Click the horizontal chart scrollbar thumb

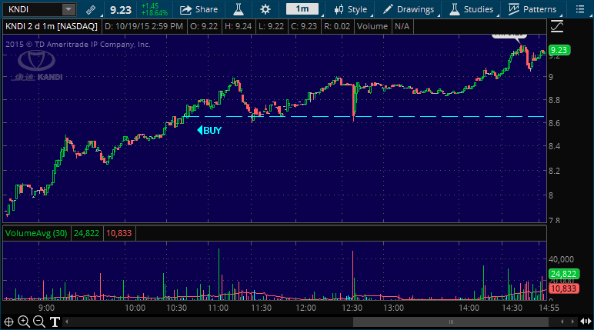pos(451,322)
